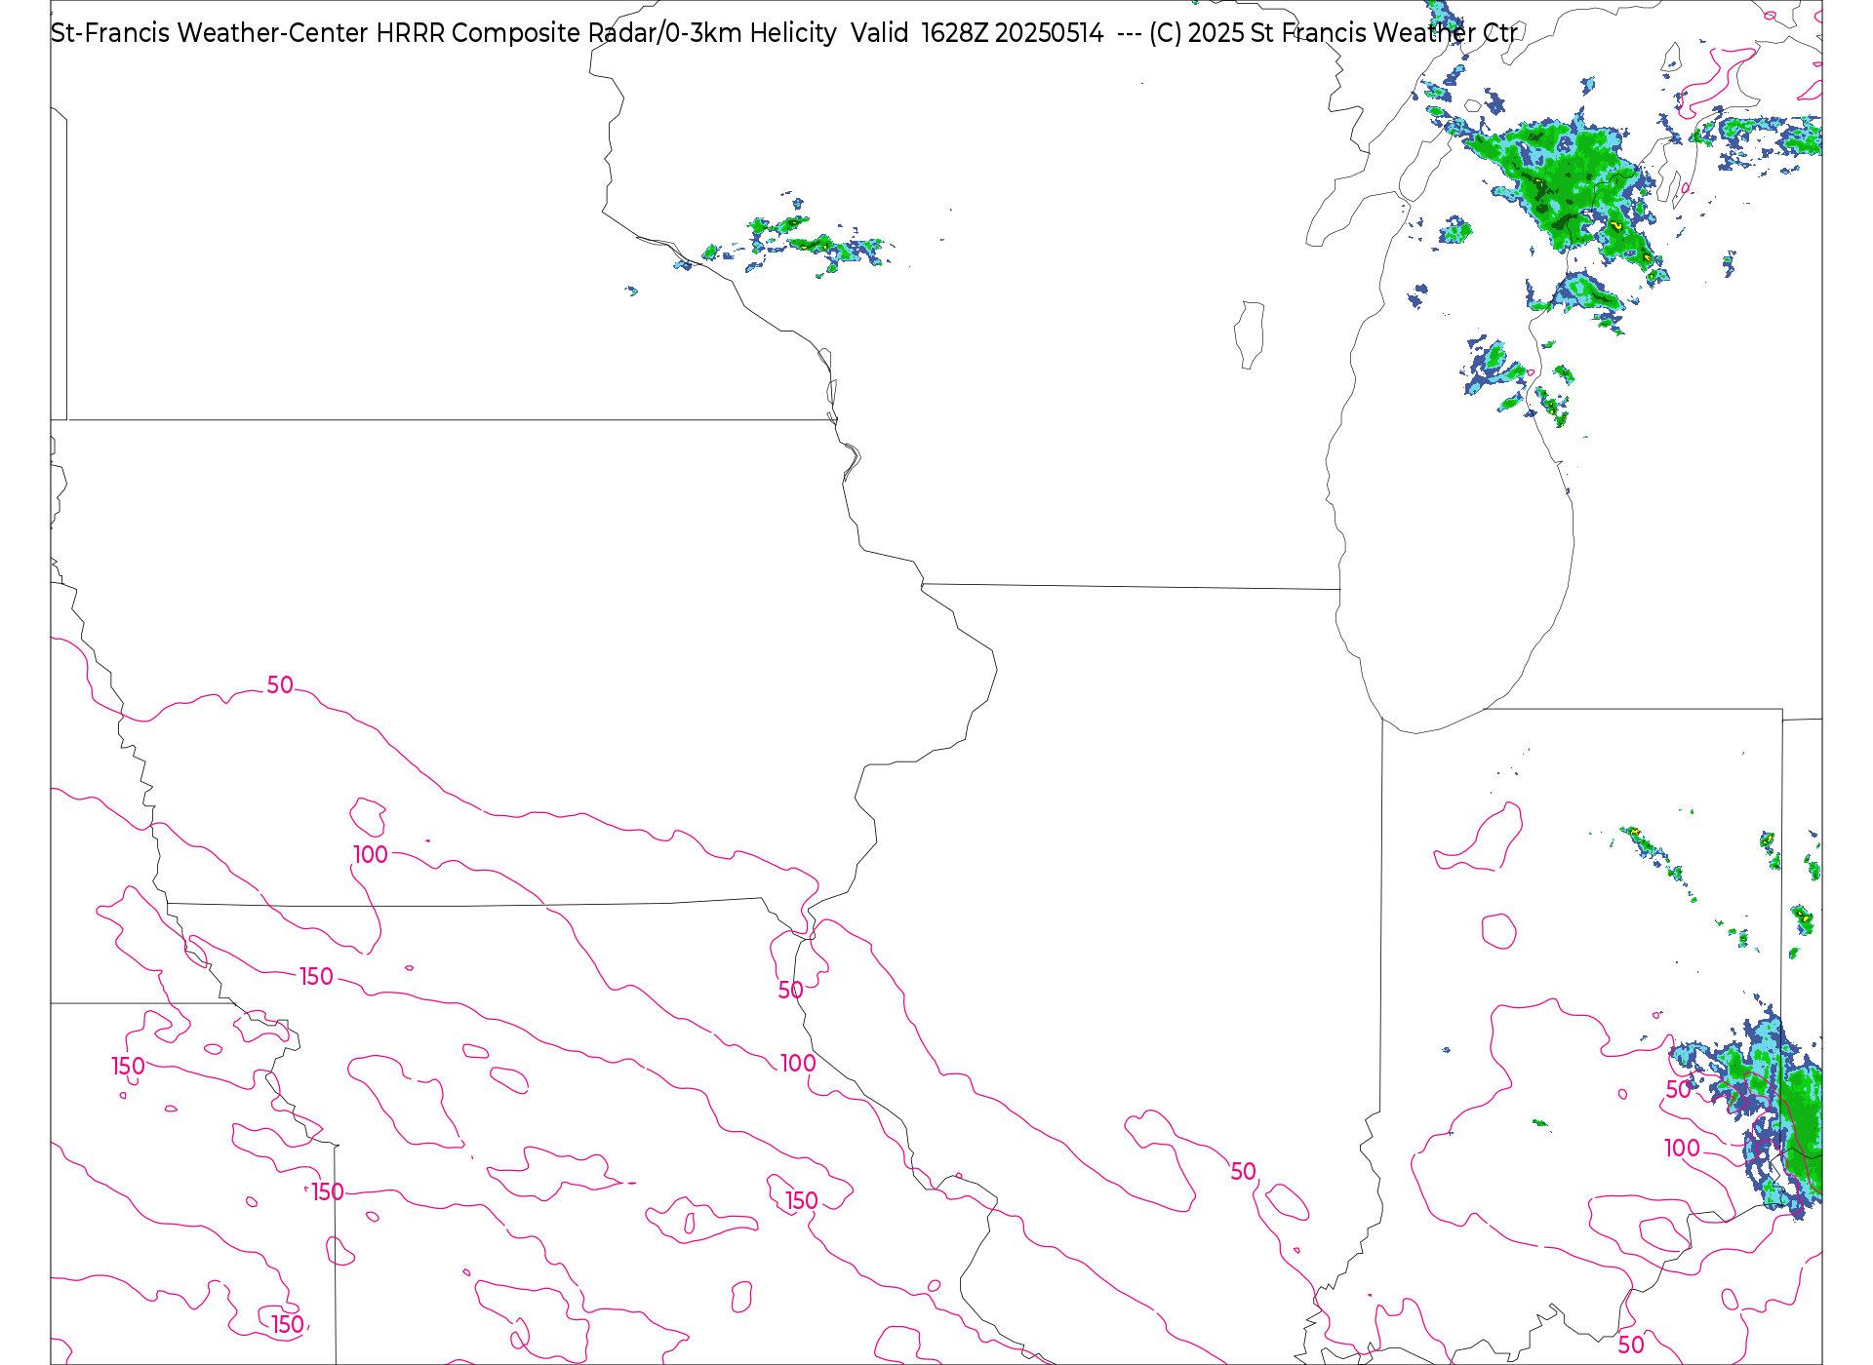Click the "(C) 2025 St Francis Weather Ctr" copyright
Viewport: 1873px width, 1365px height.
(1334, 33)
